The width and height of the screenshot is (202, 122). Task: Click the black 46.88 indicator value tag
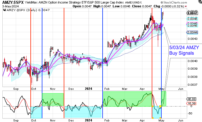[x=192, y=99]
